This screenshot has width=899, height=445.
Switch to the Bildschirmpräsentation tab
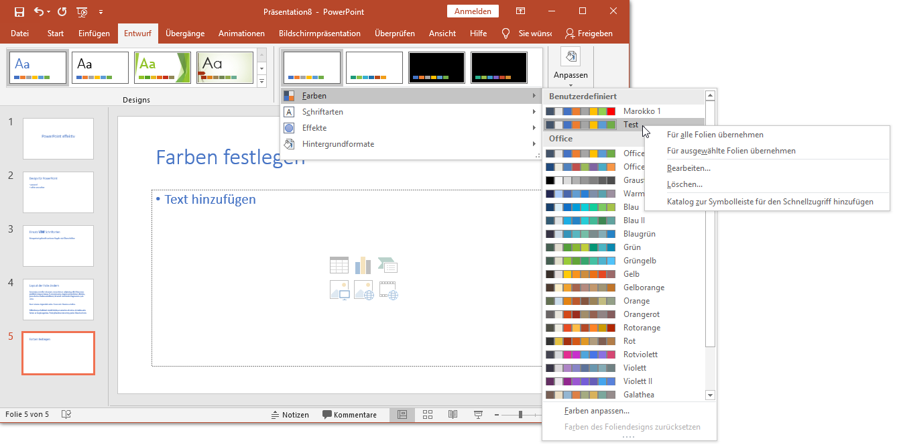click(320, 34)
